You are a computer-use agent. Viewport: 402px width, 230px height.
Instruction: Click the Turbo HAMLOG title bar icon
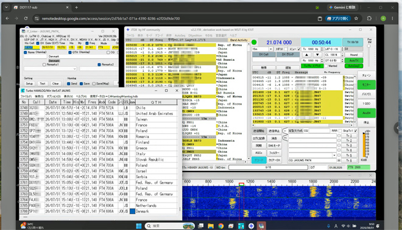23,91
